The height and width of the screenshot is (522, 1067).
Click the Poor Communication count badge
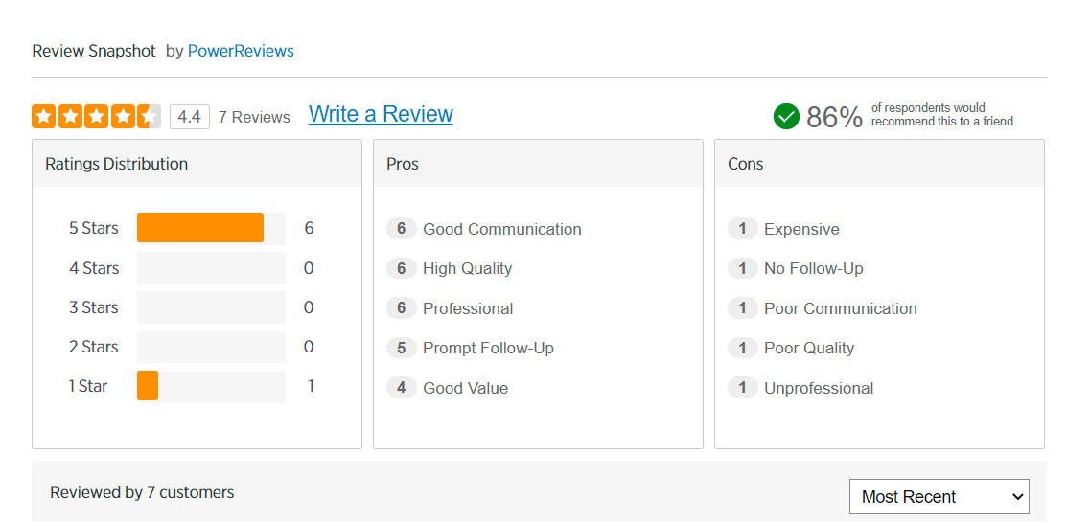point(743,308)
